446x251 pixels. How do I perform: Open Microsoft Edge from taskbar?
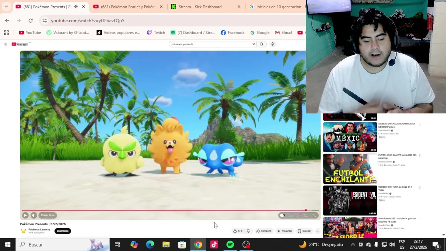point(150,244)
